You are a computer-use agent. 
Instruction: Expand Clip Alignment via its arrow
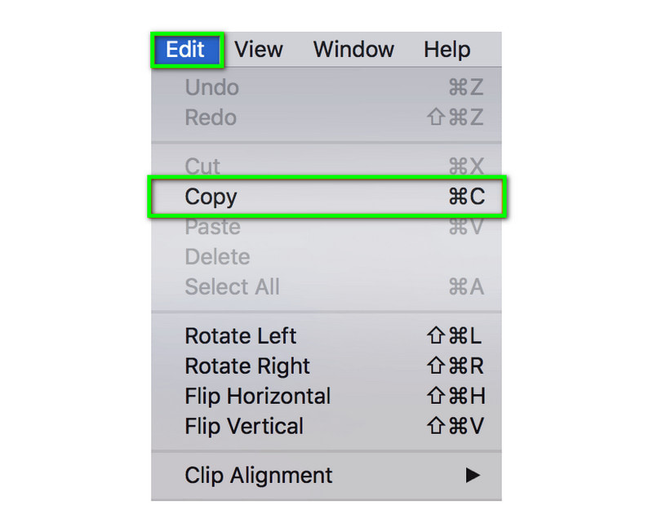click(x=473, y=476)
